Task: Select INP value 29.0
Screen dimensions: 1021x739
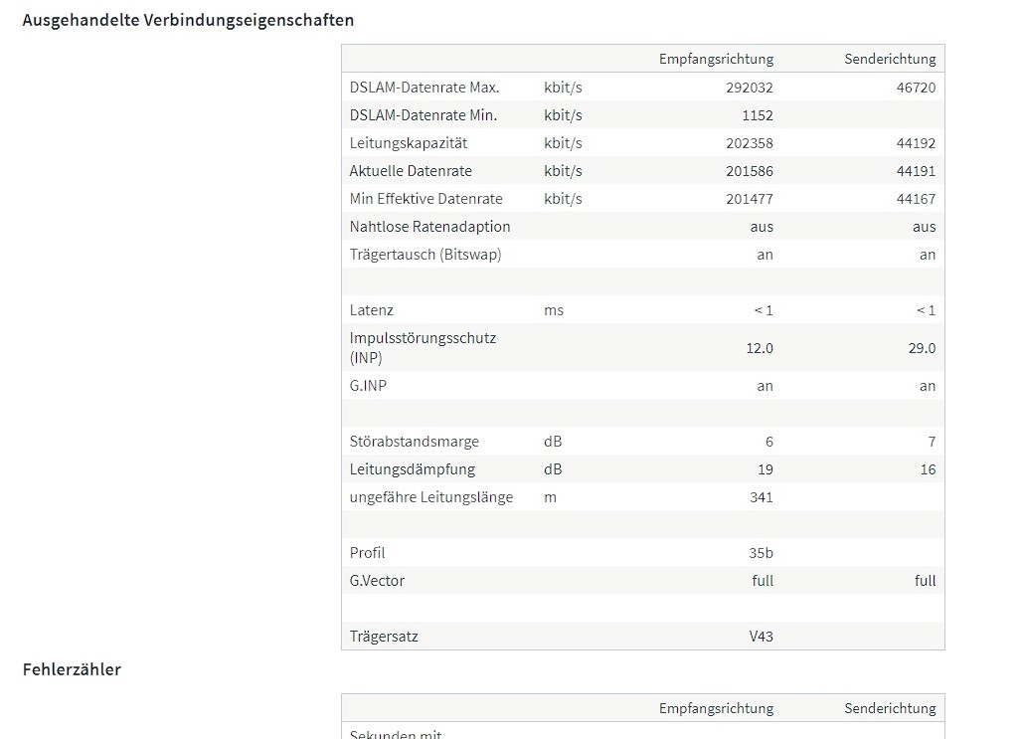Action: [922, 348]
